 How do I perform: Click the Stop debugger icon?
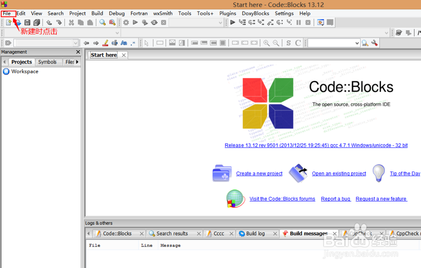tap(308, 23)
